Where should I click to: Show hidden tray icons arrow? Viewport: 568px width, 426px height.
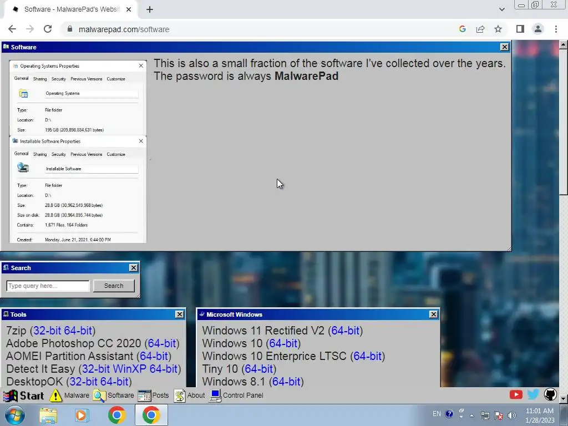(x=471, y=415)
